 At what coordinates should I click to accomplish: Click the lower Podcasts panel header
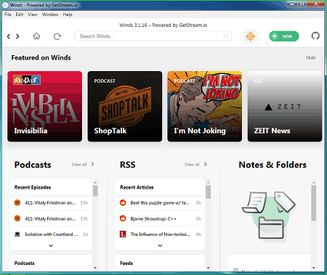[24, 263]
